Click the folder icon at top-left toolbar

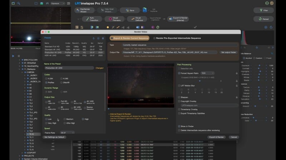[13, 3]
